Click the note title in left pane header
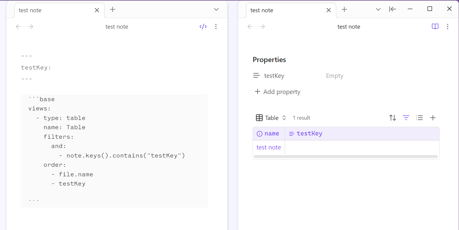Screen dimensions: 459x230 pos(117,27)
